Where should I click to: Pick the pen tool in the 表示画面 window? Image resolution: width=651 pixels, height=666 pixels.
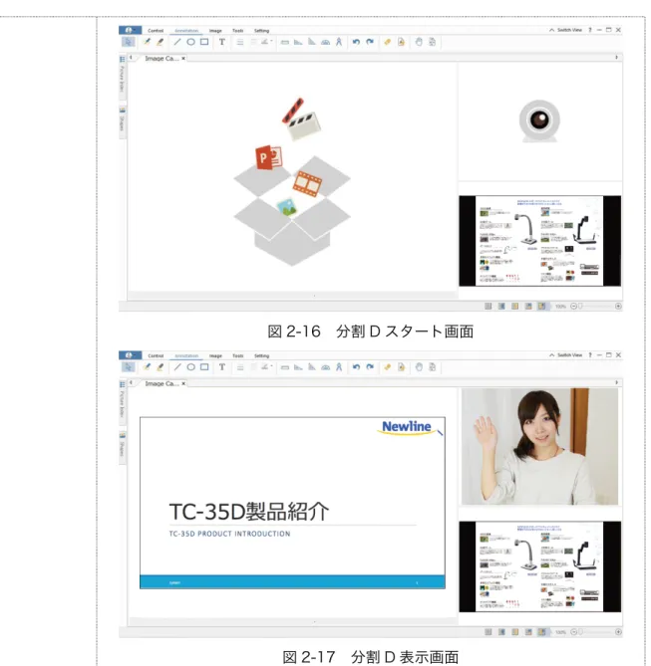coord(147,367)
